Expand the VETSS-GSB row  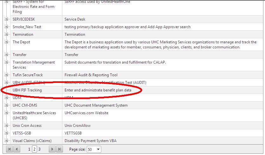(6, 133)
